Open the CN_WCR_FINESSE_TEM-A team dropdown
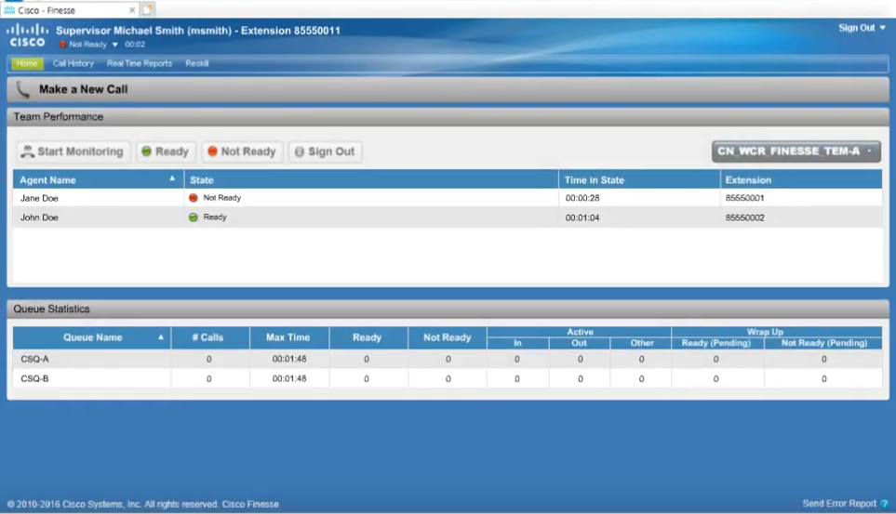Viewport: 896px width, 514px height. point(796,152)
